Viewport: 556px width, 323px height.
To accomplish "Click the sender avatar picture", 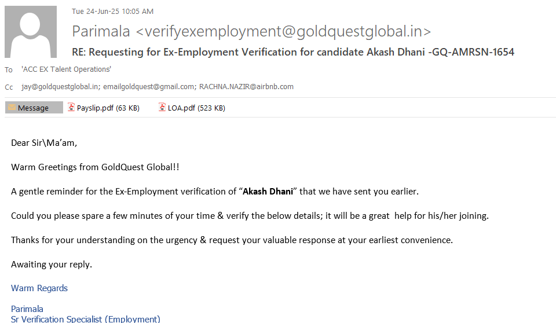I will (x=31, y=32).
